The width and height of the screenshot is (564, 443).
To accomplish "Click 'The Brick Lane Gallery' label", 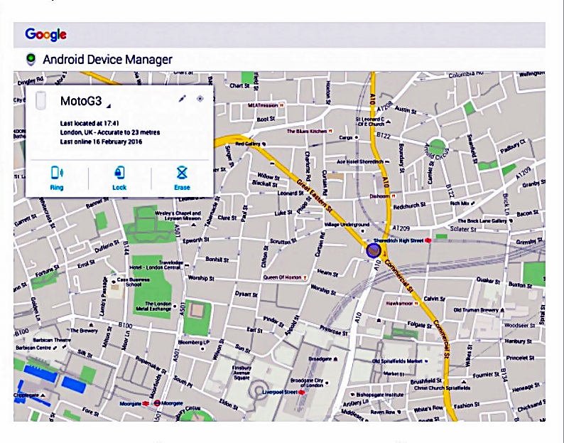I will pyautogui.click(x=482, y=220).
